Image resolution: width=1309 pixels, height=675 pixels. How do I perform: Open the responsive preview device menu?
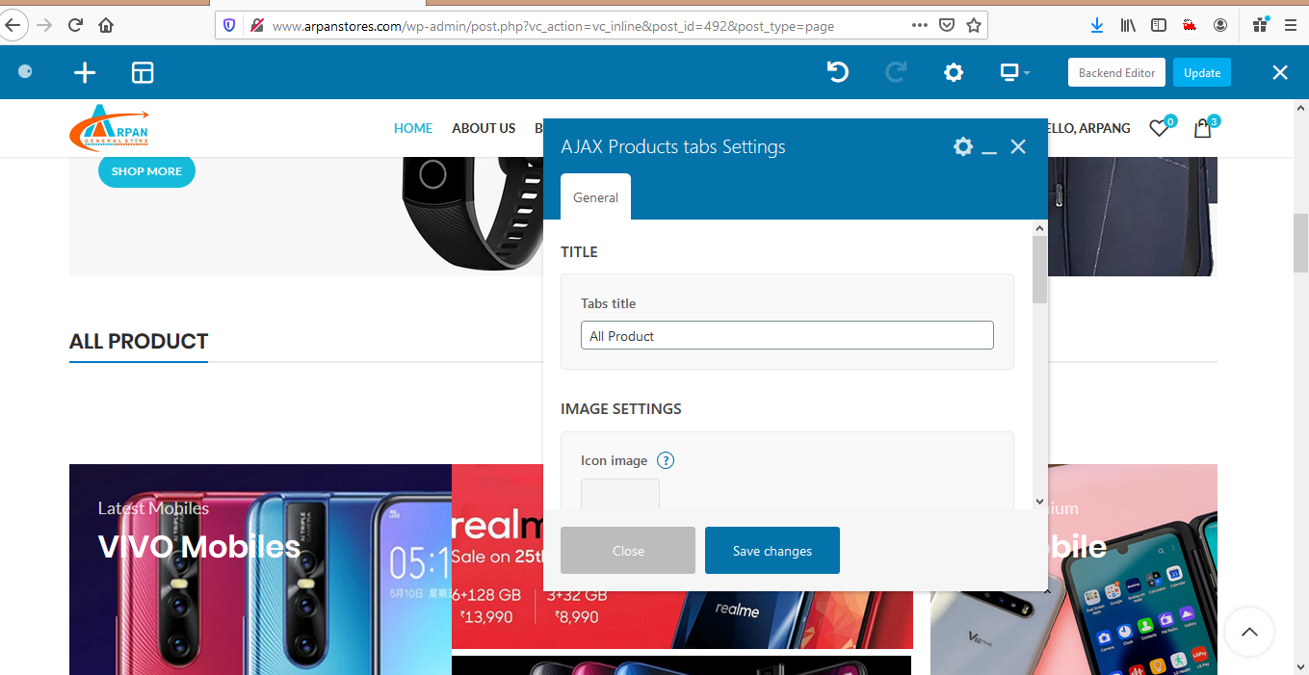(x=1015, y=72)
